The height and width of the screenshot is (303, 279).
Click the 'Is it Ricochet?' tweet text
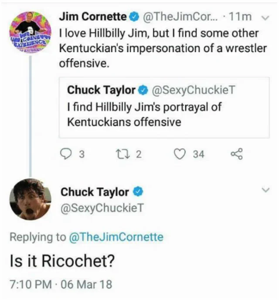62,261
